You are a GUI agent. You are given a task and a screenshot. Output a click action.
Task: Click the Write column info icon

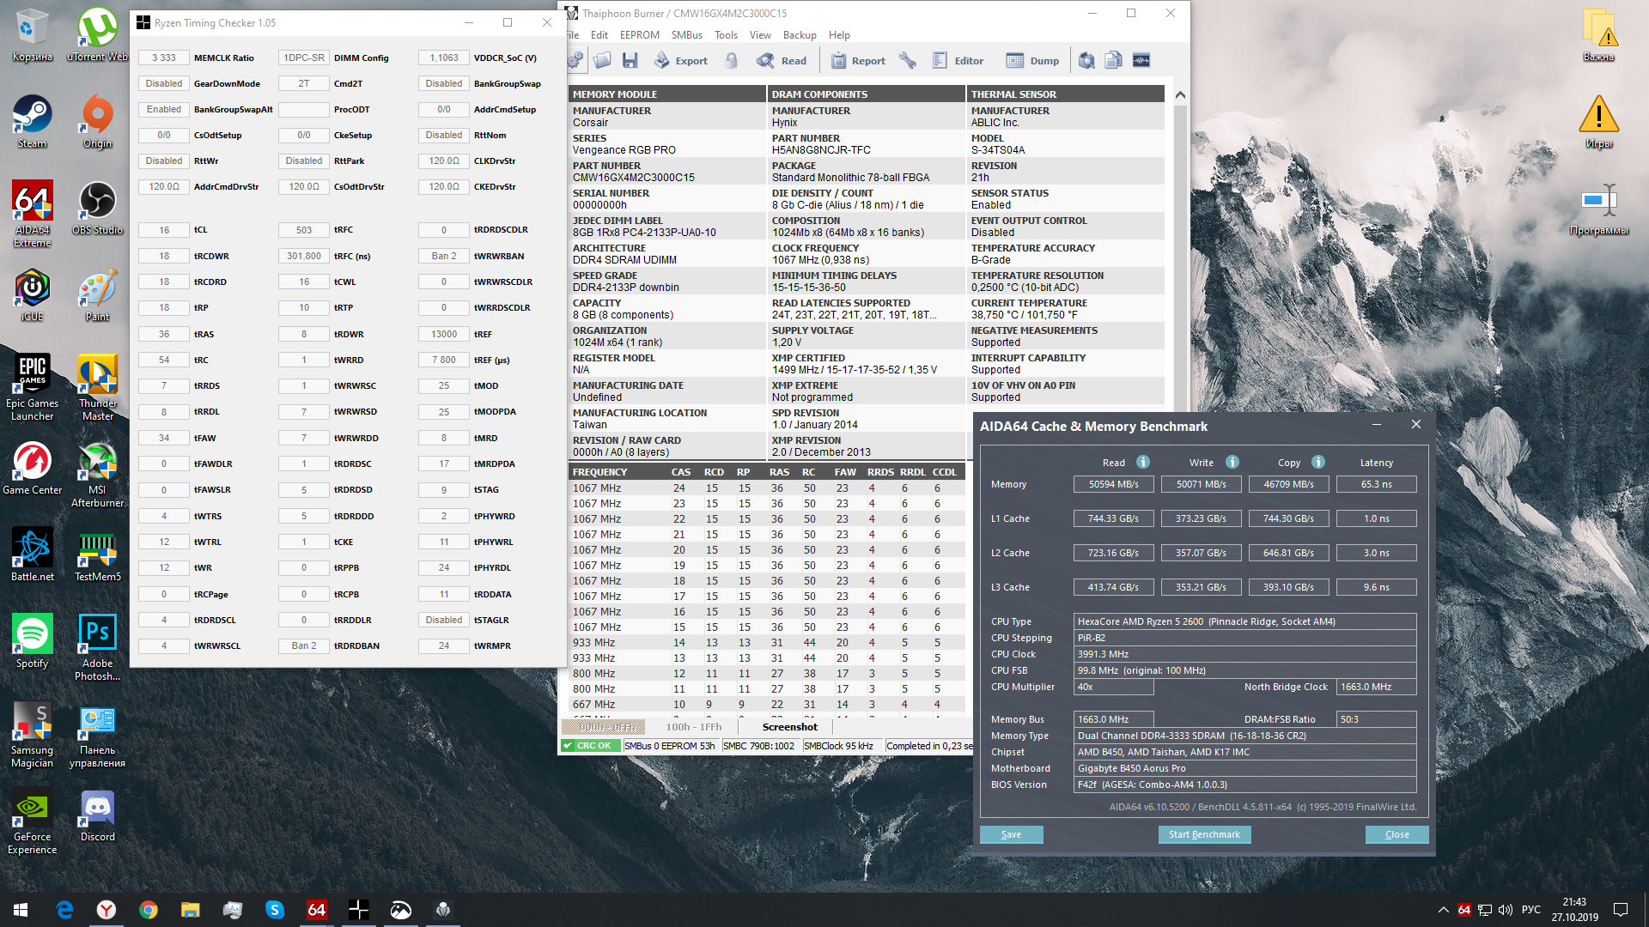pyautogui.click(x=1232, y=462)
